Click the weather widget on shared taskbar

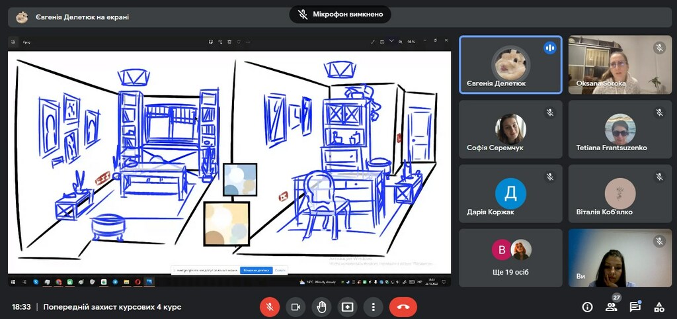pyautogui.click(x=317, y=282)
